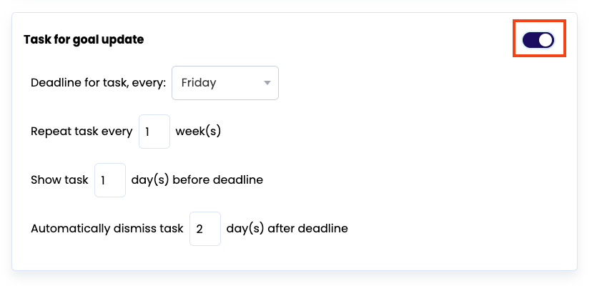Focus the Automatically dismiss task days field
This screenshot has width=597, height=286.
(x=204, y=229)
